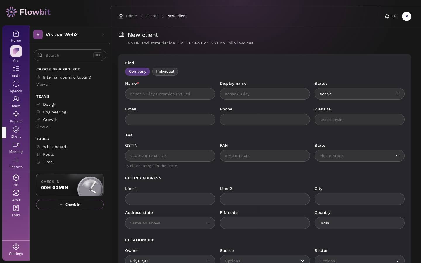
Task: Click the Check in button
Action: pyautogui.click(x=70, y=205)
